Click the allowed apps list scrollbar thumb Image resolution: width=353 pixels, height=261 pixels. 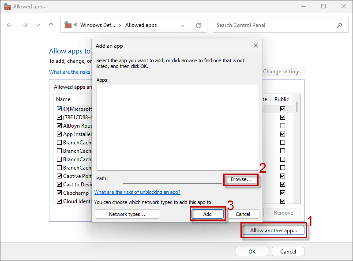coord(297,106)
